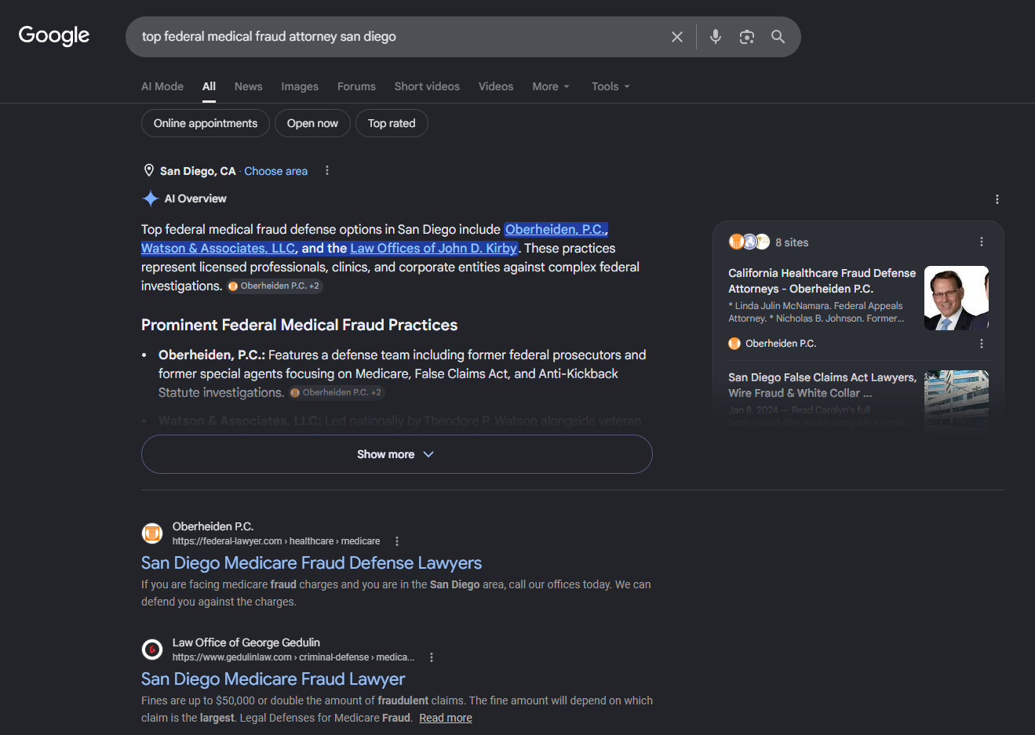The width and height of the screenshot is (1035, 735).
Task: Click Prominent Federal Medical Fraud Practices heading
Action: pyautogui.click(x=299, y=325)
